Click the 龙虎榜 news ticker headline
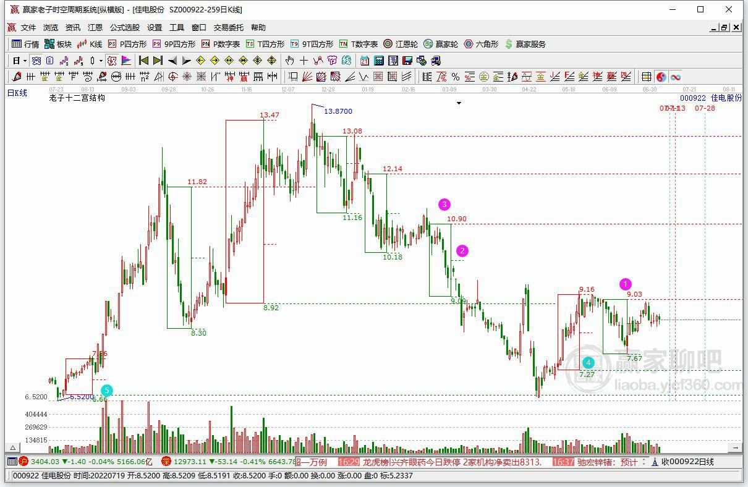The image size is (748, 487). pyautogui.click(x=453, y=462)
